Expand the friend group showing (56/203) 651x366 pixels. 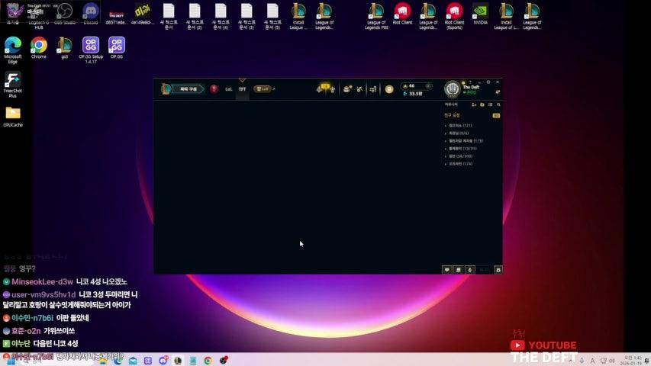459,156
